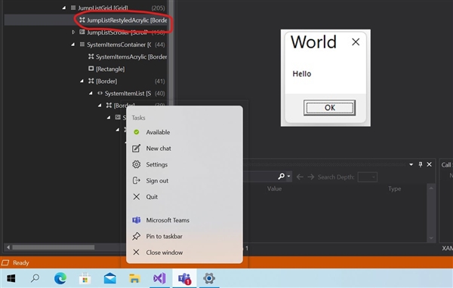Choose Sign out in Teams jump list
This screenshot has height=288, width=453.
[184, 181]
